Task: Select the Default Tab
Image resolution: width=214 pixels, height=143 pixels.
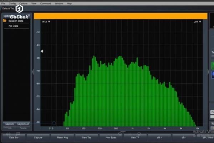Action: click(8, 9)
